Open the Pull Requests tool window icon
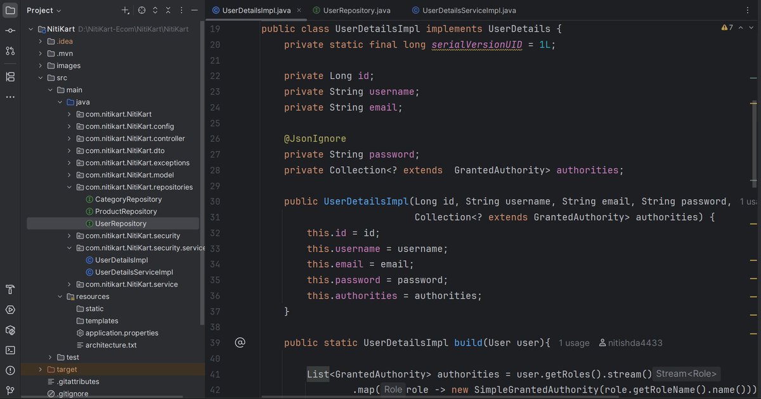The height and width of the screenshot is (399, 761). pyautogui.click(x=10, y=51)
